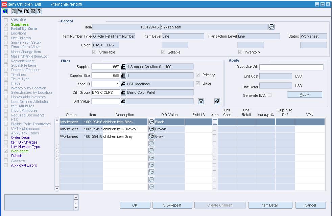
Task: Toggle the Generate EAN checkbox
Action: [269, 95]
